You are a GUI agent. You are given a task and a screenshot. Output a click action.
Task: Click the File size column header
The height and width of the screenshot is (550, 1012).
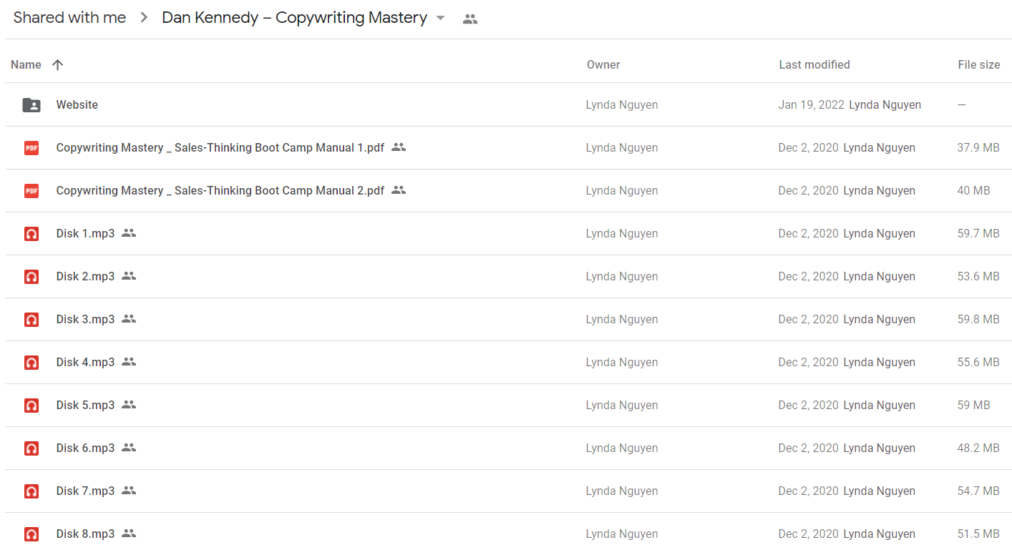point(979,64)
